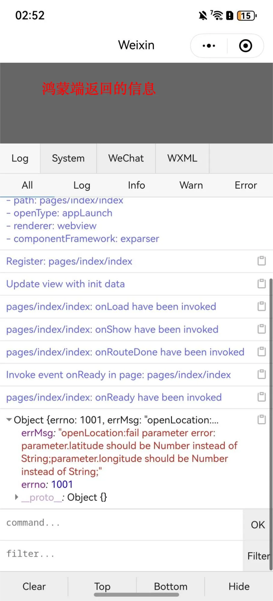Open the mini program three-dots menu
Image resolution: width=273 pixels, height=601 pixels.
pyautogui.click(x=209, y=46)
